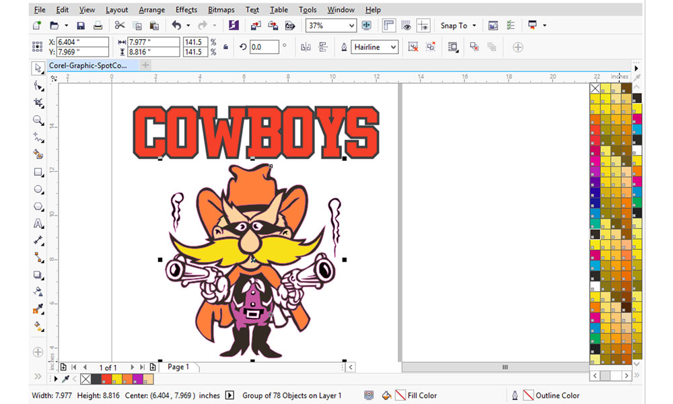The width and height of the screenshot is (673, 404).
Task: Add a new document tab with plus
Action: tap(145, 65)
